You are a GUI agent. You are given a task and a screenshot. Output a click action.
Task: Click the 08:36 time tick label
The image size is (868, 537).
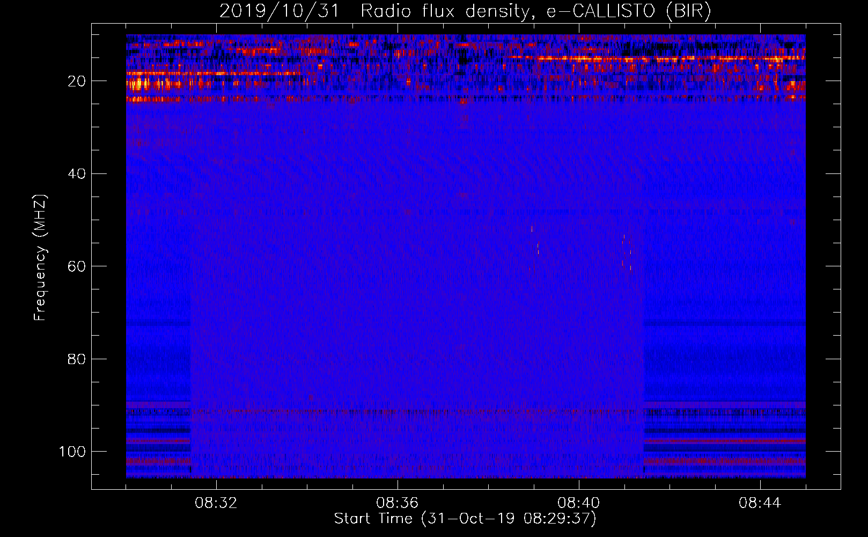pyautogui.click(x=398, y=503)
